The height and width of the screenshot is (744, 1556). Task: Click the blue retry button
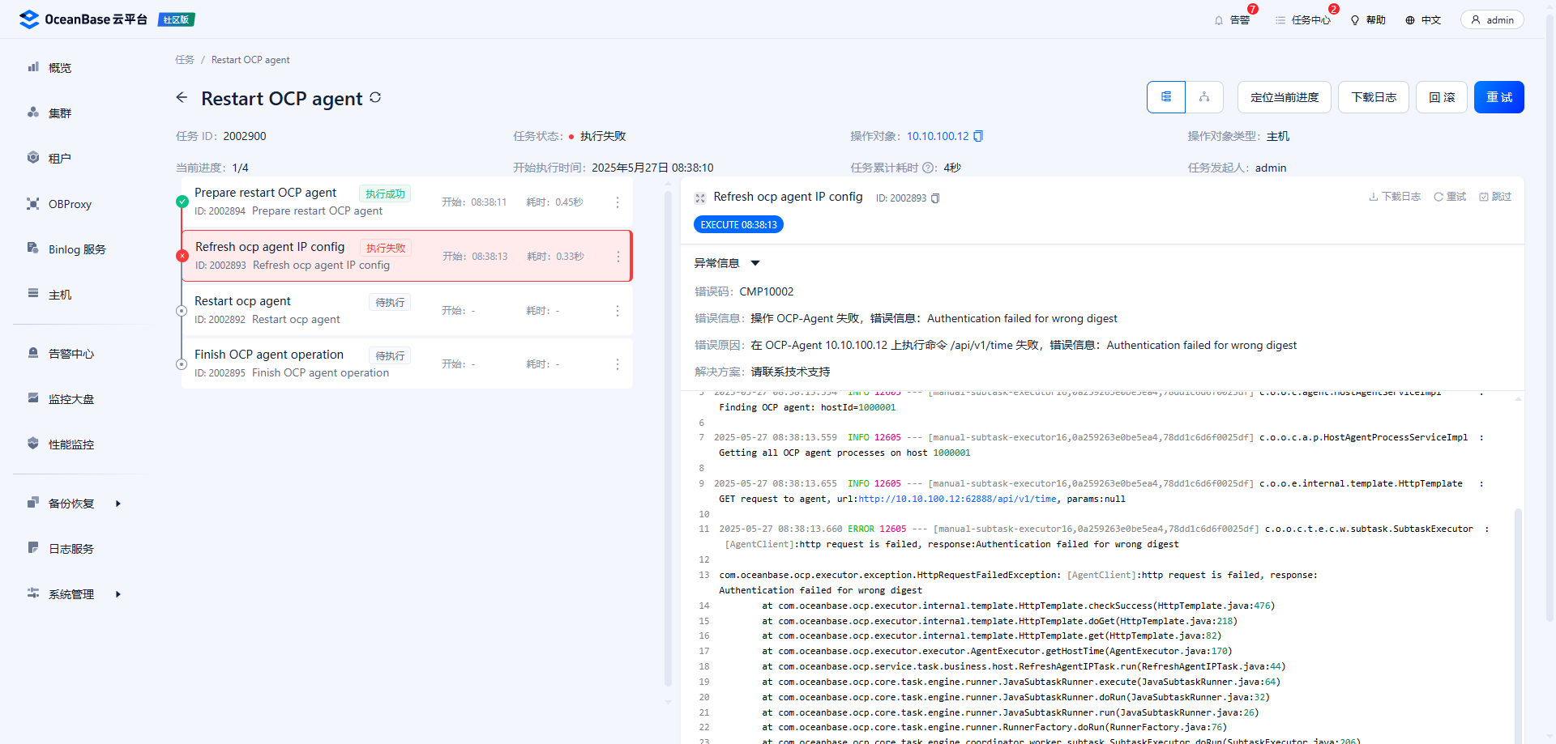[x=1499, y=97]
